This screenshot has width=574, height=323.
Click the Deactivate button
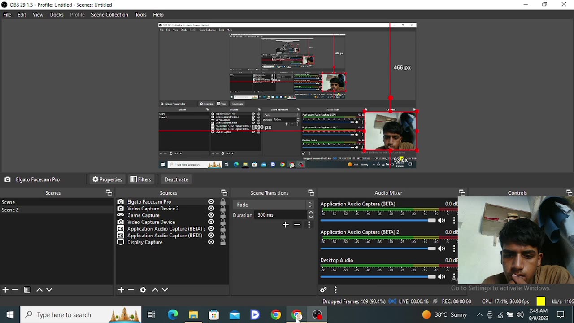pos(176,179)
